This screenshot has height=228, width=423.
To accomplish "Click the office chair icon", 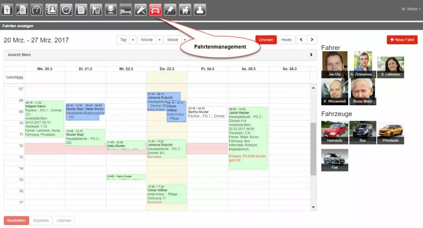I will click(x=111, y=9).
